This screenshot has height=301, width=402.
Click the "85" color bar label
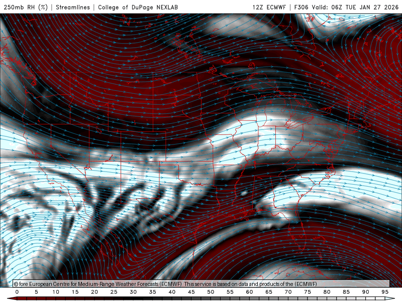click(346, 292)
